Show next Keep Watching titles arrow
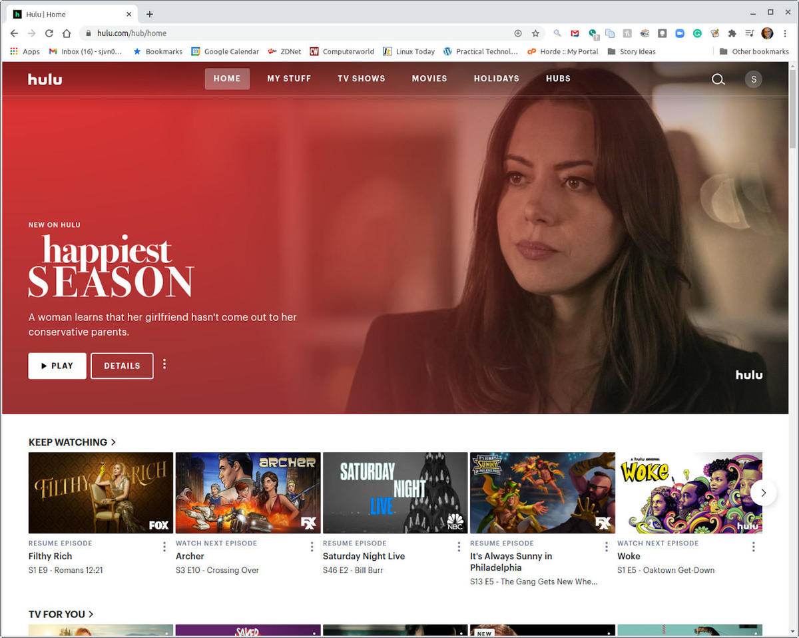Screen dimensions: 799x638 [764, 493]
